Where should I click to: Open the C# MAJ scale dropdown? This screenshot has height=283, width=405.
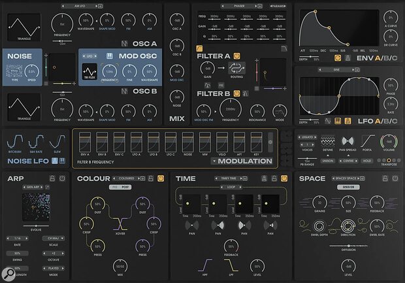click(54, 238)
